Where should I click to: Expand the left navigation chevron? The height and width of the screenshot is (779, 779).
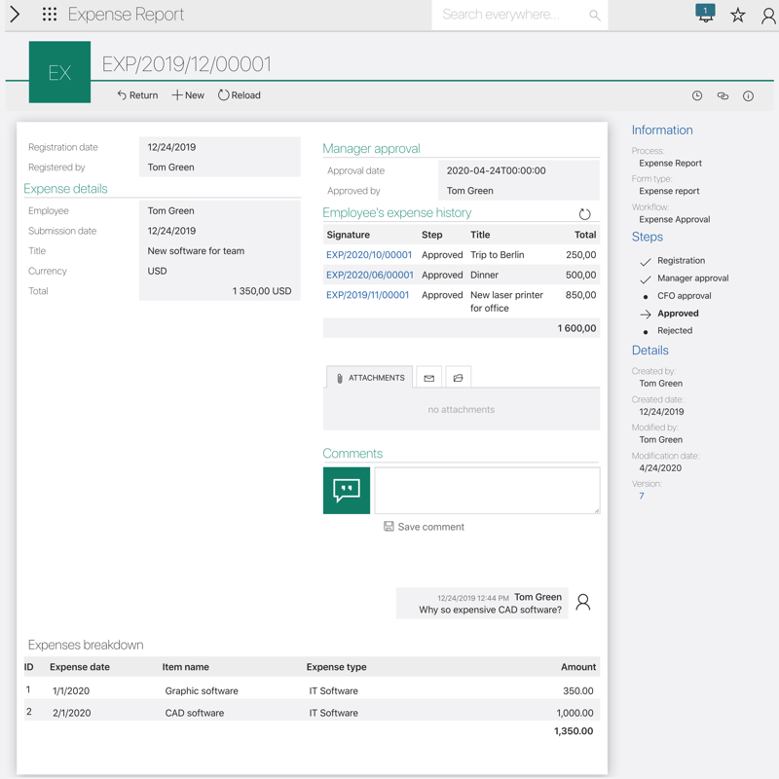tap(15, 15)
